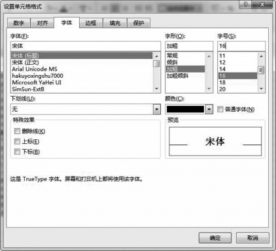
Task: Open the 下划线 underline dropdown
Action: [x=157, y=109]
